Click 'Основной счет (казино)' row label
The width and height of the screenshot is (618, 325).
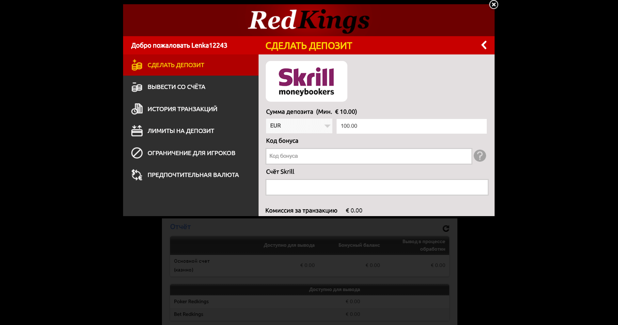(192, 265)
